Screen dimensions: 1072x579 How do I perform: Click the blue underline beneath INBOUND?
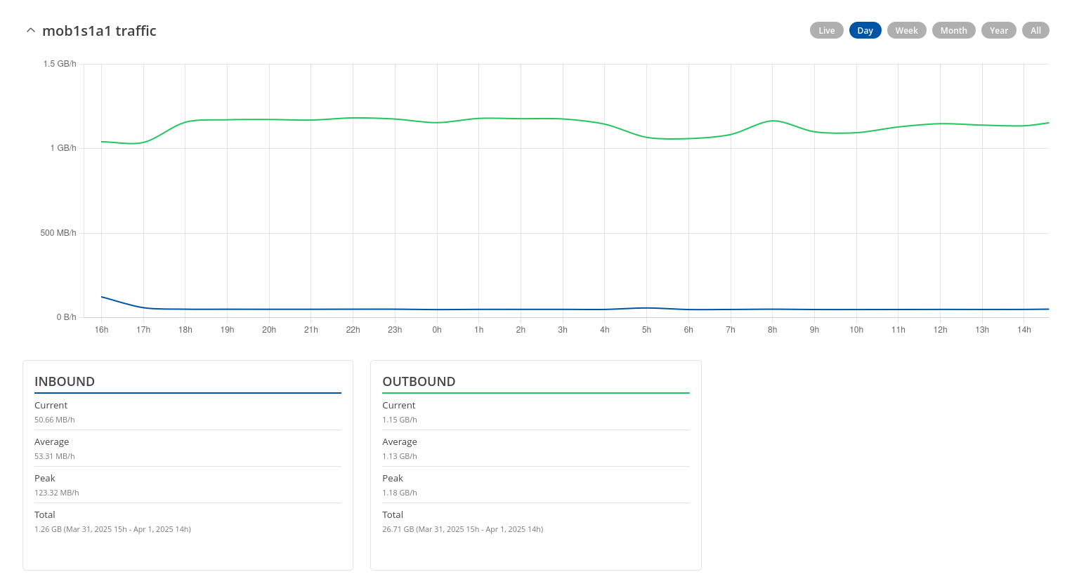(x=188, y=393)
